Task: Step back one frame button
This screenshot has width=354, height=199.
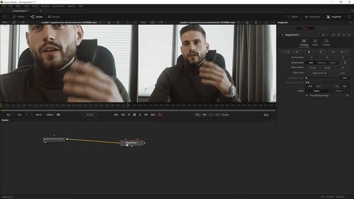Action: click(123, 114)
